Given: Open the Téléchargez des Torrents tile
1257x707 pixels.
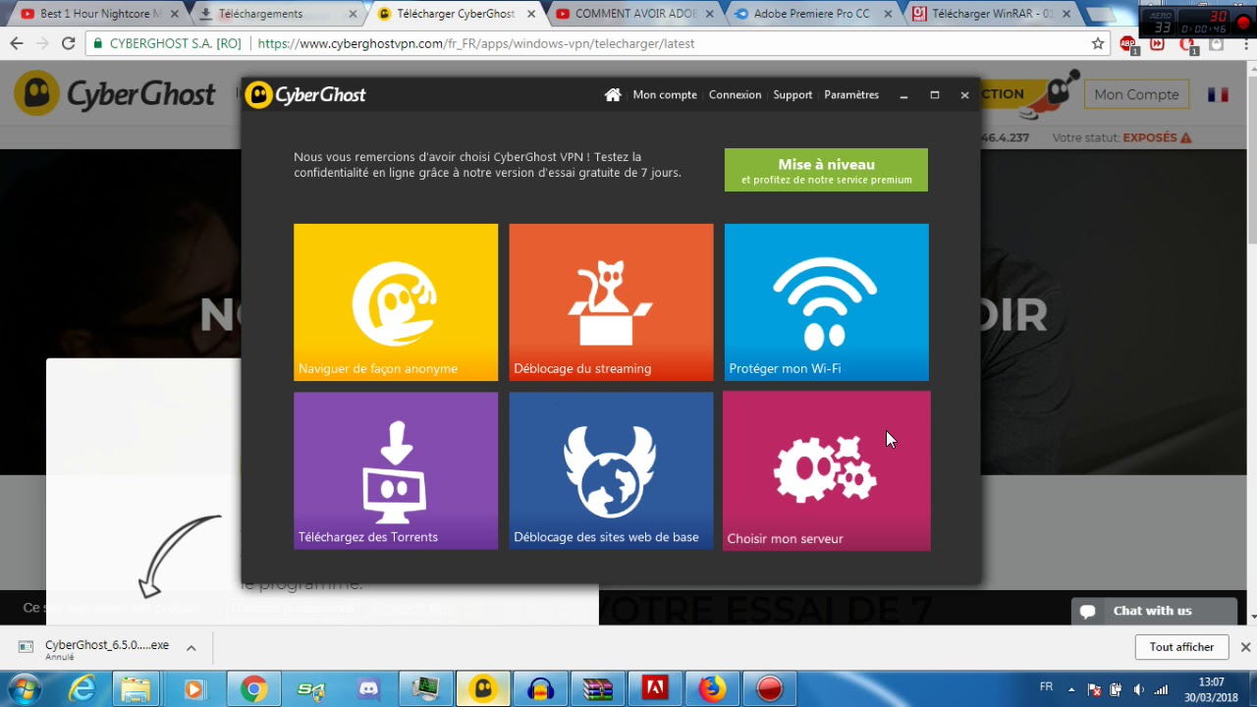Looking at the screenshot, I should (x=396, y=470).
